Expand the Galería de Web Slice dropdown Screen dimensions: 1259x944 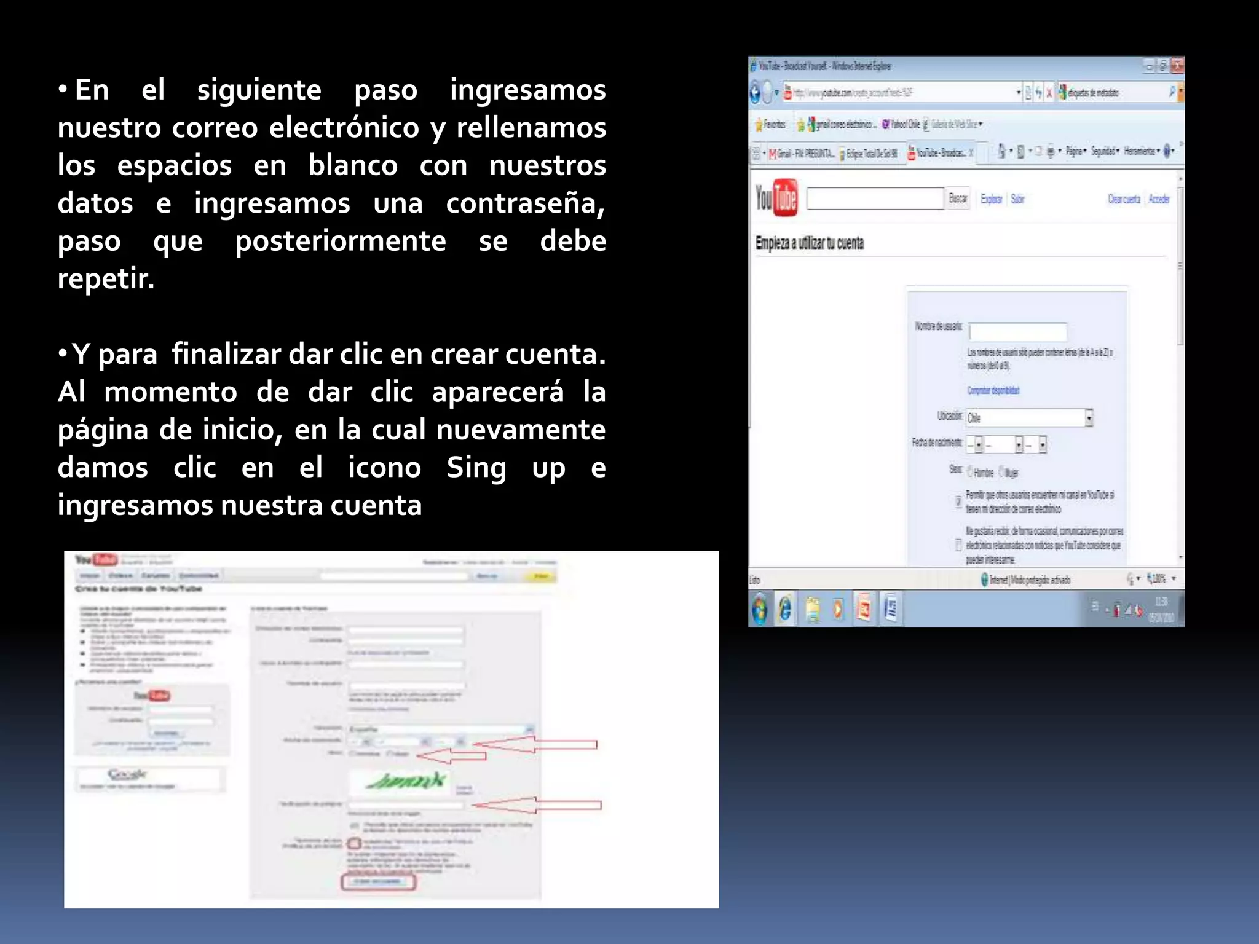981,124
